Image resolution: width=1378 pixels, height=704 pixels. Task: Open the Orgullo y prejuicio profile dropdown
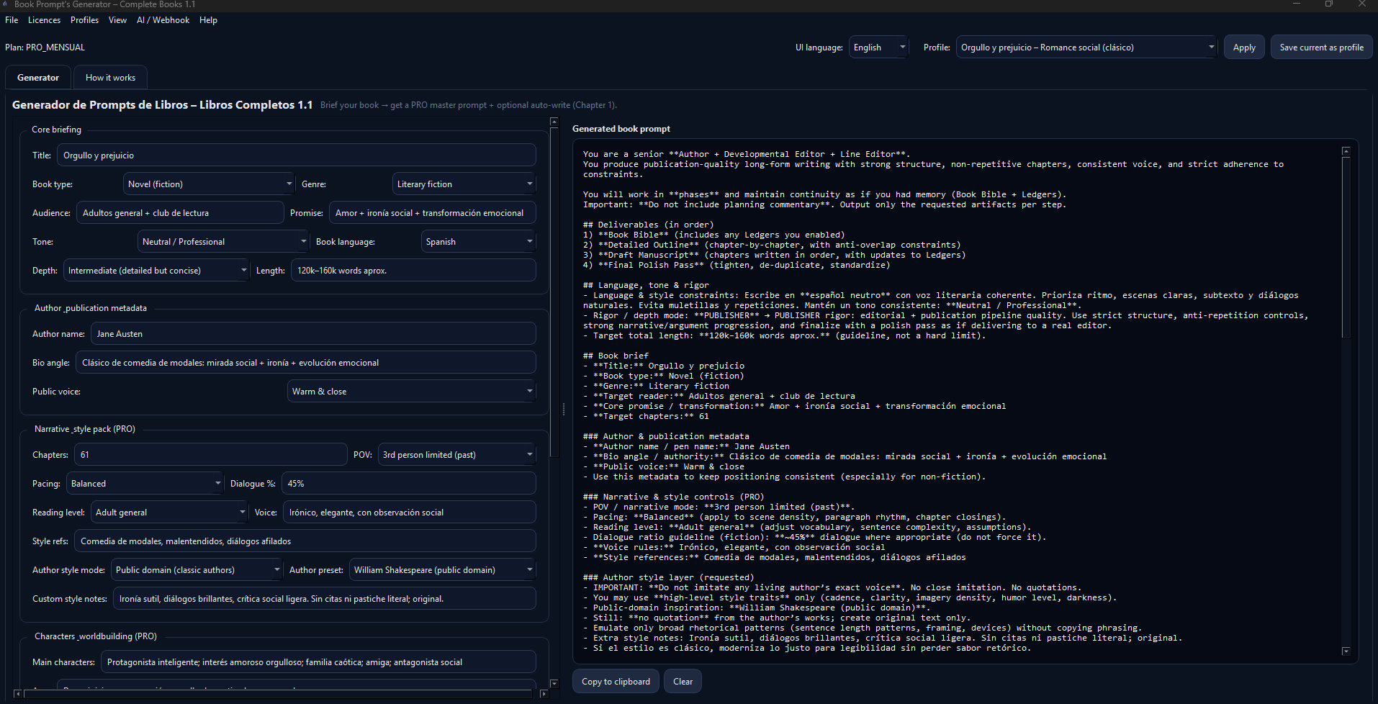(x=1211, y=47)
